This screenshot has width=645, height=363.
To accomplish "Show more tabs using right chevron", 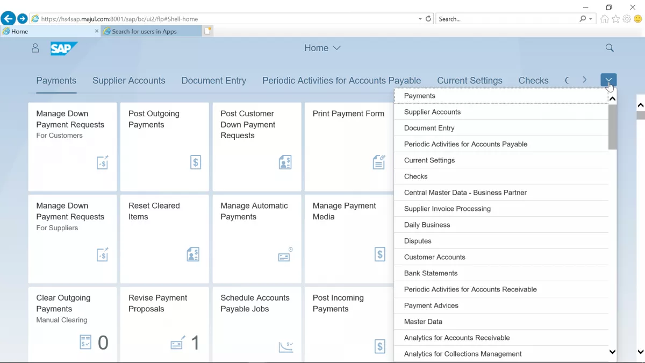I will 584,80.
